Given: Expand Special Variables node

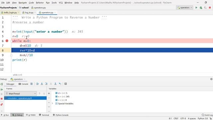Looking at the screenshot, I should click(53, 104).
